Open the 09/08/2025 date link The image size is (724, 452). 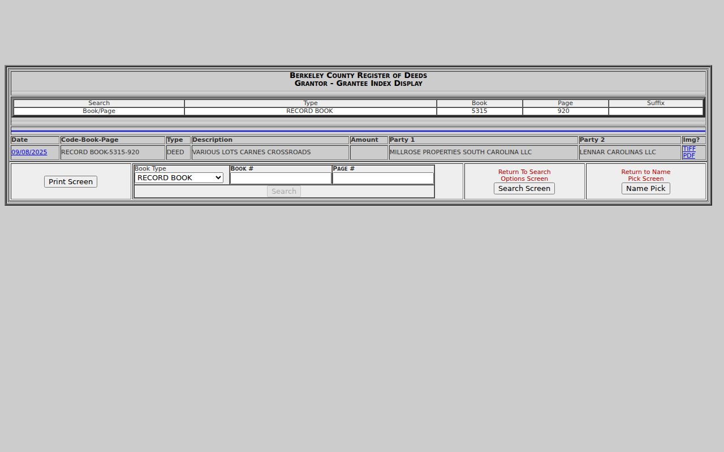pyautogui.click(x=29, y=152)
